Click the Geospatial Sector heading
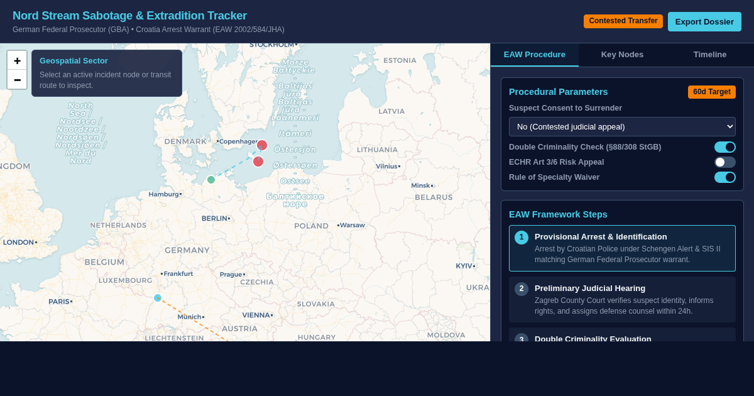 coord(74,61)
